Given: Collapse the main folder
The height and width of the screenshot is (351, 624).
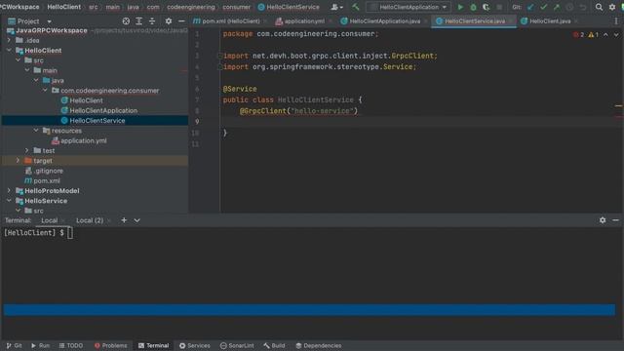Looking at the screenshot, I should tap(27, 70).
